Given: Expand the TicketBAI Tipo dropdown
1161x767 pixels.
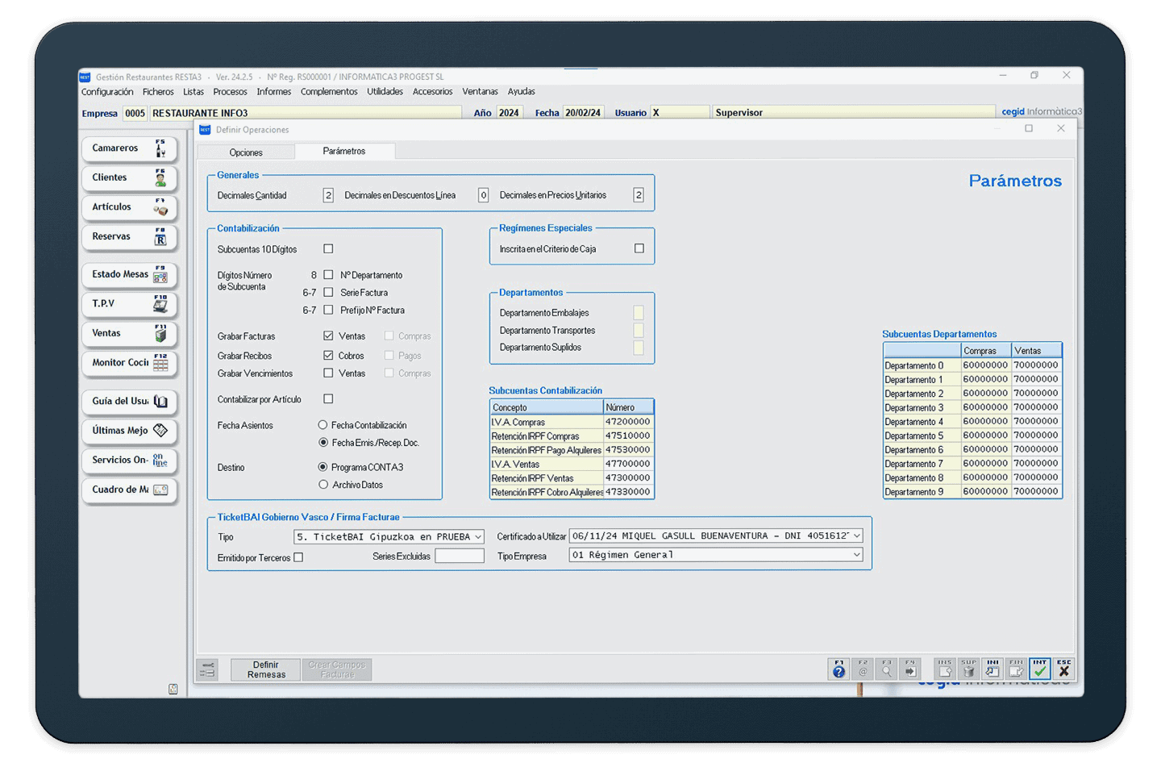Looking at the screenshot, I should (x=478, y=537).
